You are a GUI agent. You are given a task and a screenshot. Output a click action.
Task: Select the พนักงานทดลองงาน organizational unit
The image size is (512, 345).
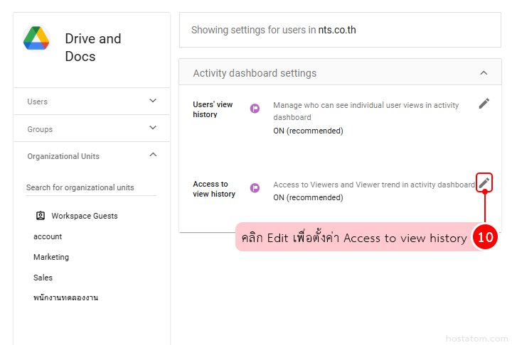(65, 297)
